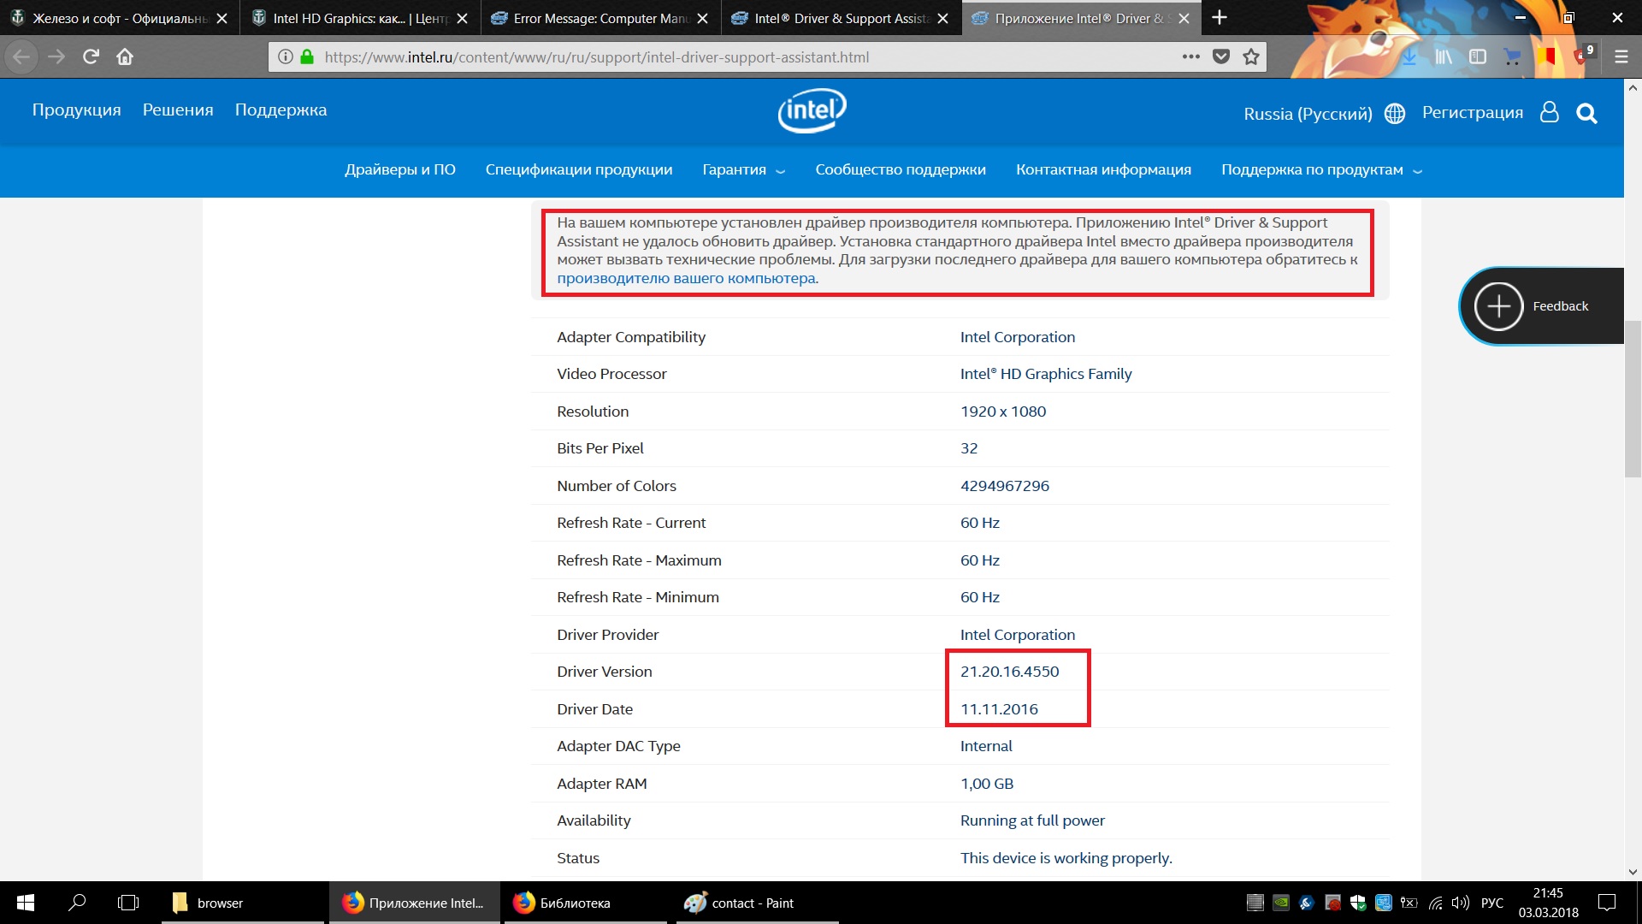The width and height of the screenshot is (1642, 924).
Task: Reload the current page
Action: (x=91, y=57)
